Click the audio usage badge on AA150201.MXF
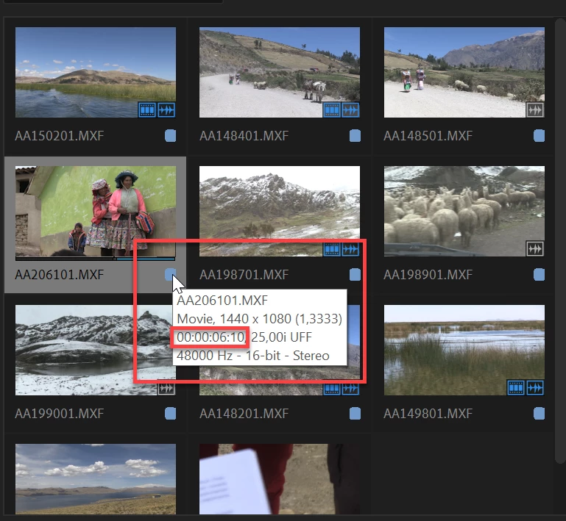Image resolution: width=566 pixels, height=521 pixels. coord(166,110)
